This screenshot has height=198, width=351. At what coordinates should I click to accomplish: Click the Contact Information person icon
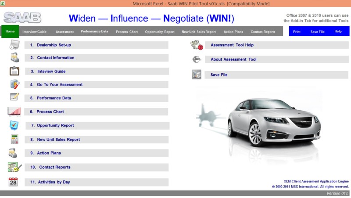pos(14,58)
